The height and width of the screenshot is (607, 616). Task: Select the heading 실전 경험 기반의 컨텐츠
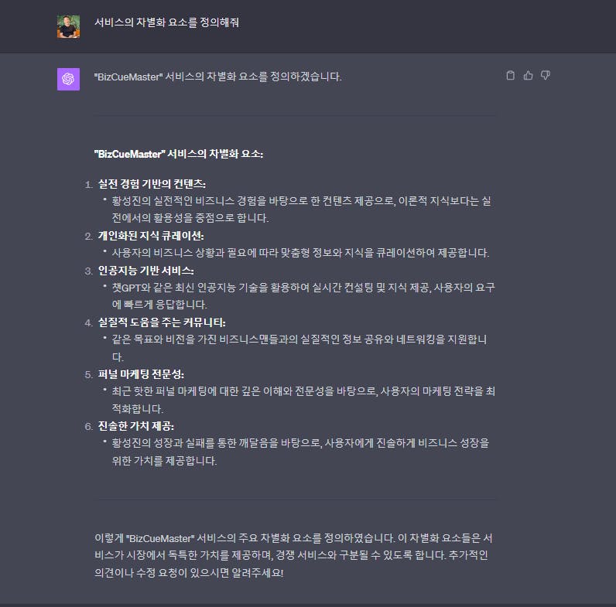152,184
